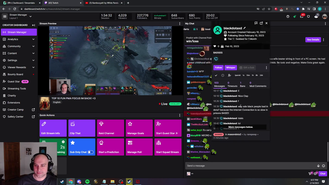The image size is (329, 185).
Task: Open the profile avatar menu at top right
Action: [324, 16]
